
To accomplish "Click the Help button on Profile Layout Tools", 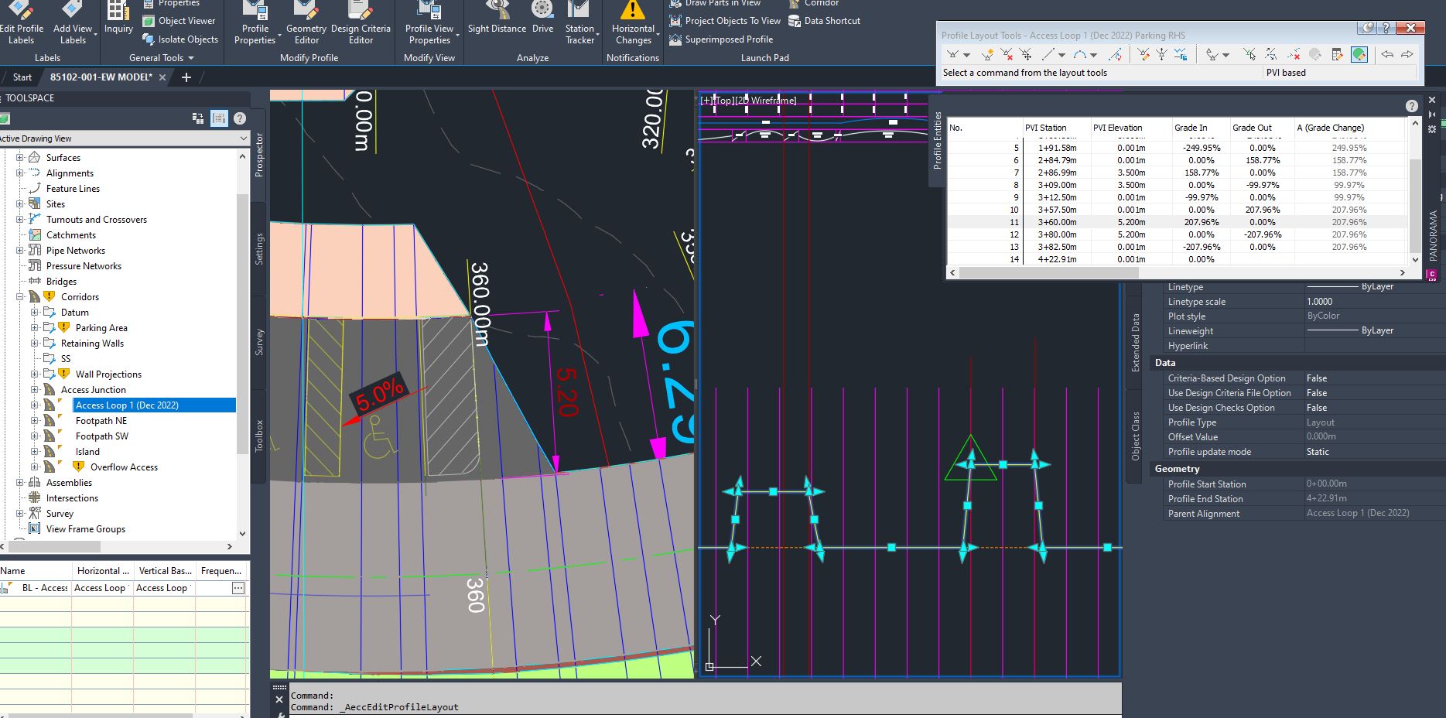I will (1386, 27).
